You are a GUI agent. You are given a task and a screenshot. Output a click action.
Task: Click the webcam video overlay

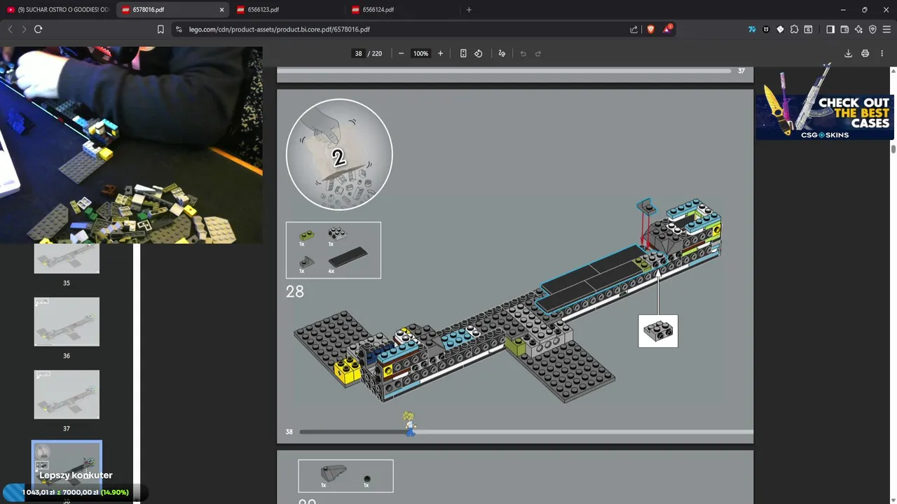point(131,145)
